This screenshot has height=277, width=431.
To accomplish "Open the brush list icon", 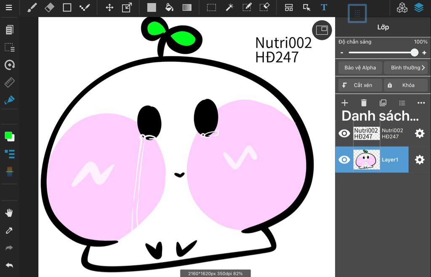I will click(10, 154).
